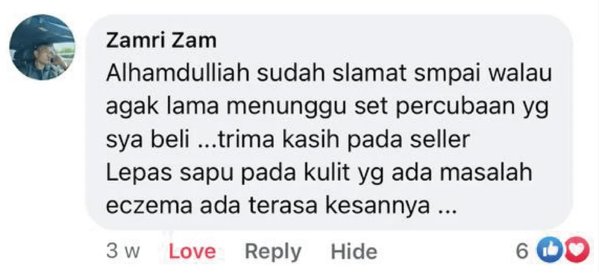Click the word menunggu in the comment
The image size is (599, 273).
click(288, 109)
